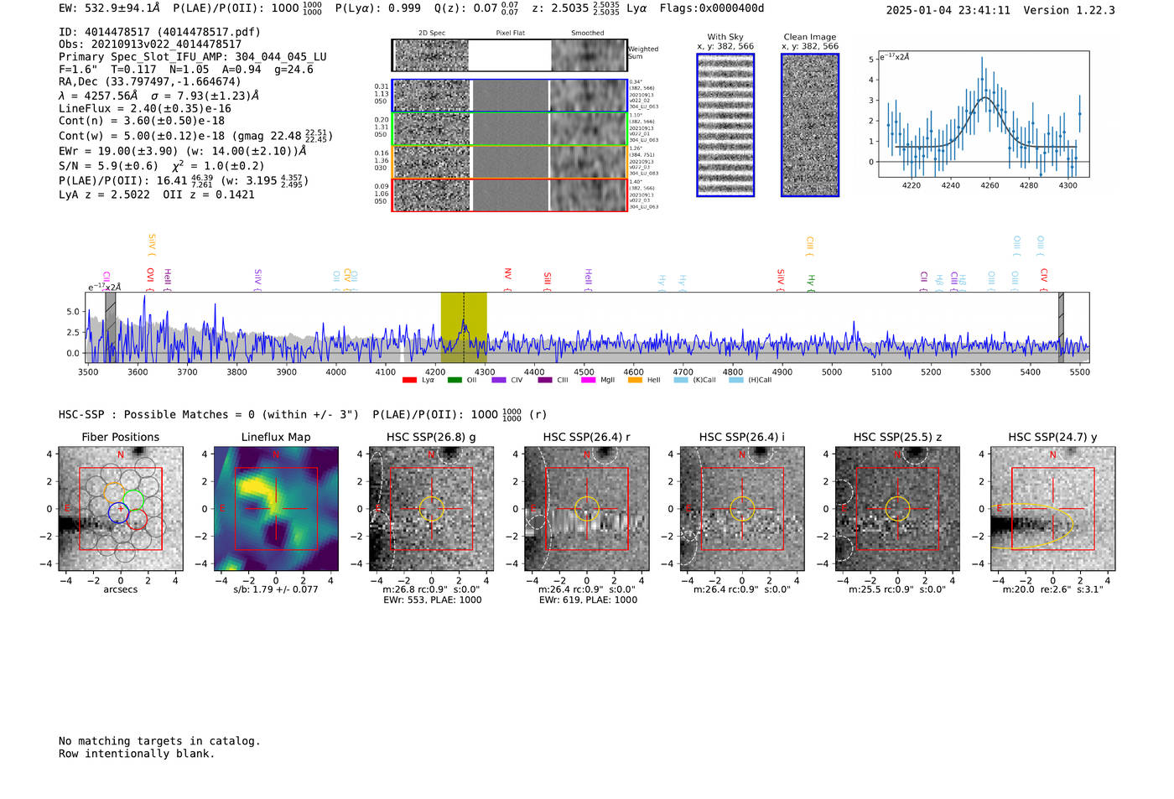This screenshot has width=1174, height=799.
Task: Click the EWr: 553, PLAE: 1000 caption
Action: click(432, 600)
